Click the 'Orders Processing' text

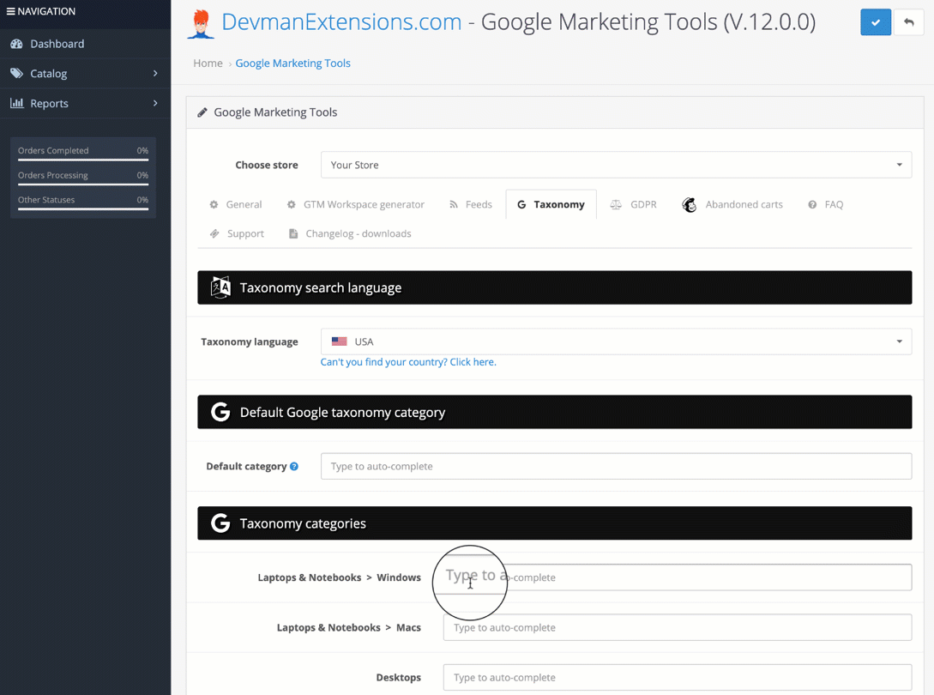coord(53,175)
